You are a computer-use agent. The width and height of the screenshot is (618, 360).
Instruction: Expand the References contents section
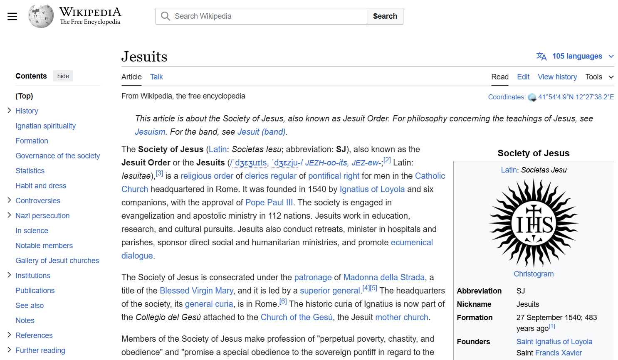pos(9,335)
